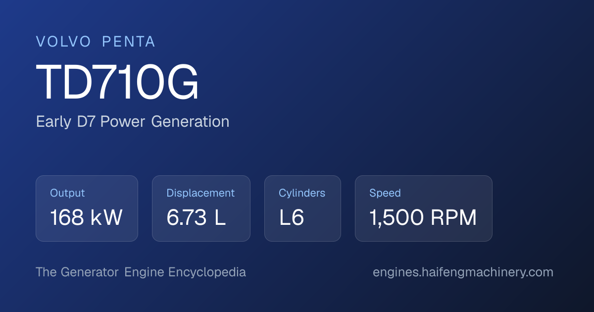
Task: Click the Output label text
Action: [x=67, y=193]
